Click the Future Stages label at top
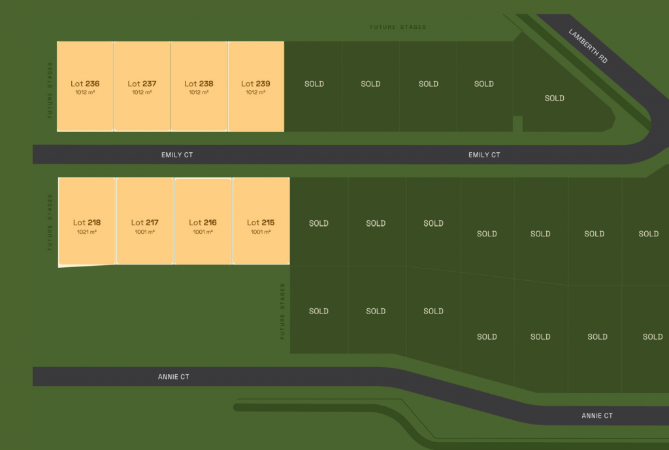This screenshot has height=450, width=669. [398, 27]
